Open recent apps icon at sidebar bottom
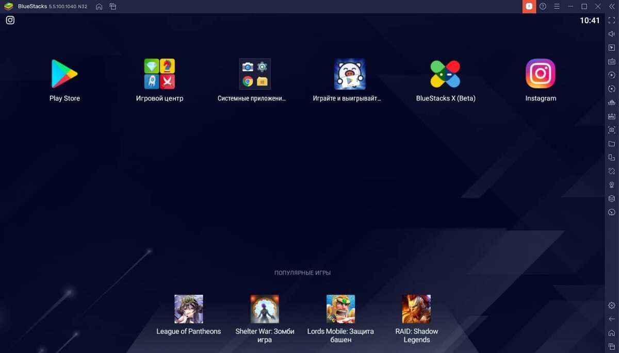Viewport: 619px width, 353px height. coord(612,346)
